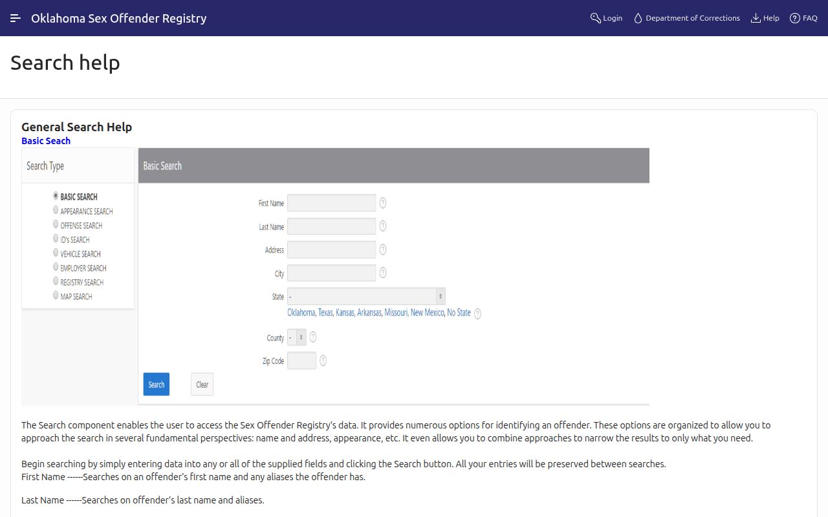Open the FAQ question mark icon
Viewport: 828px width, 517px height.
795,18
